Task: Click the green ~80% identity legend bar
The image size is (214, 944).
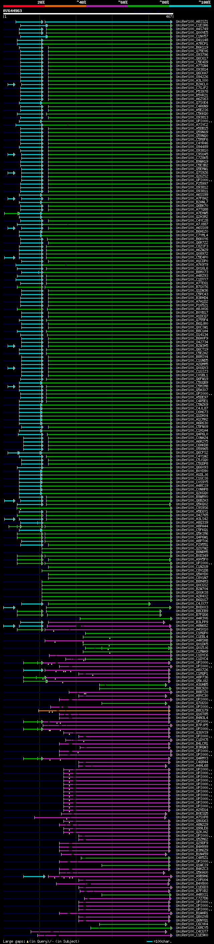Action: pos(148,6)
